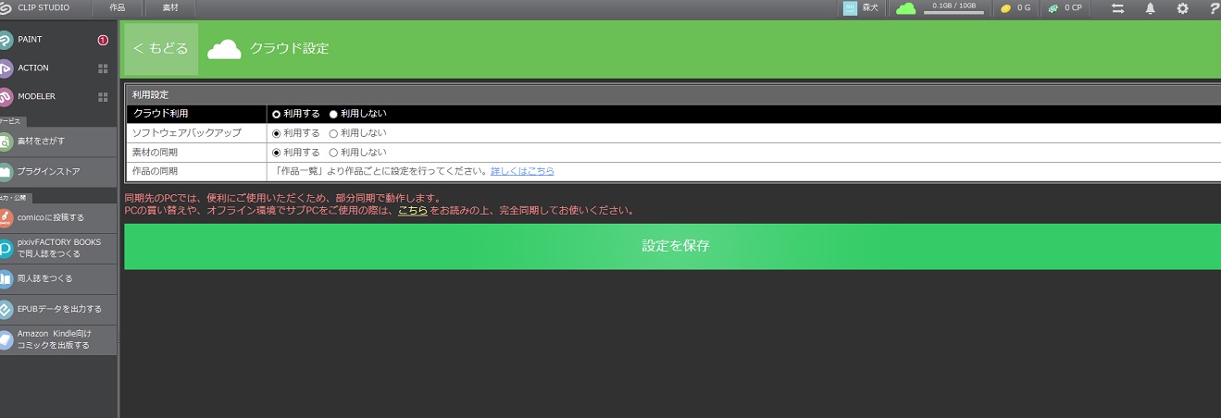Click the CP points icon
The width and height of the screenshot is (1221, 418).
click(x=1053, y=8)
